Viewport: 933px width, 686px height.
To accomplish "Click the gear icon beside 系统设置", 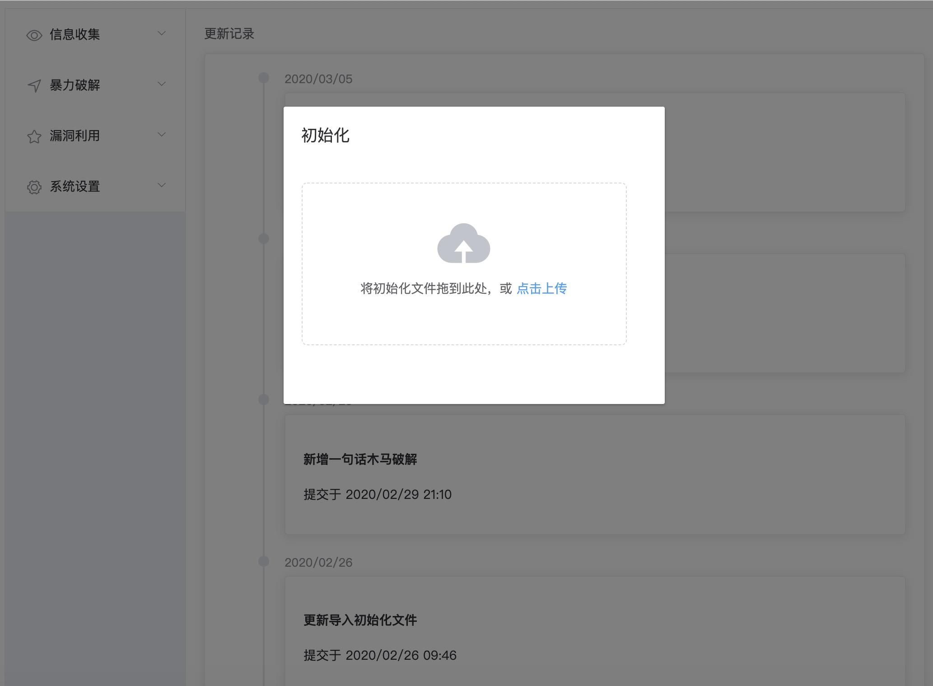I will pyautogui.click(x=34, y=187).
